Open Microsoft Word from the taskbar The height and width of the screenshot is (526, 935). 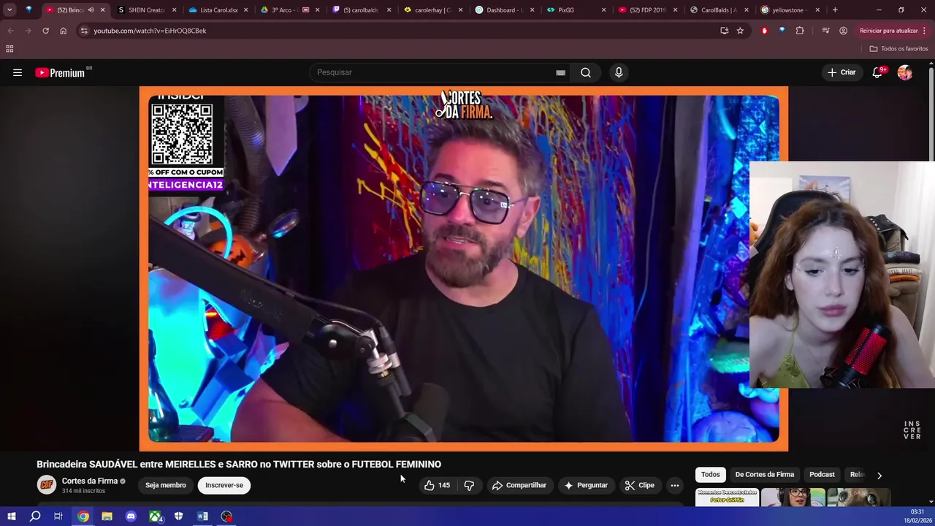tap(202, 517)
